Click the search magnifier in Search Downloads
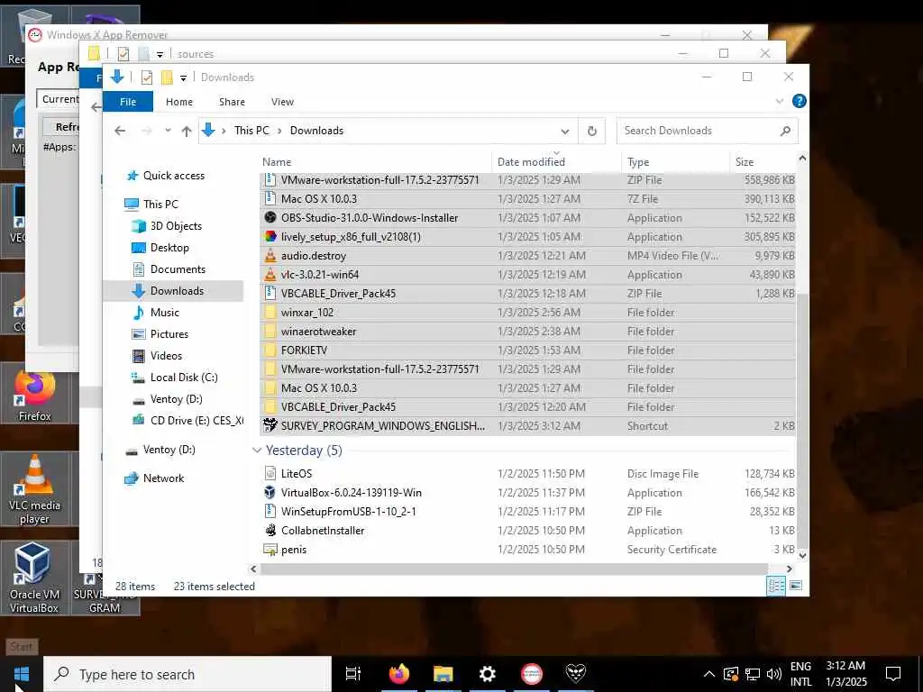 (785, 131)
